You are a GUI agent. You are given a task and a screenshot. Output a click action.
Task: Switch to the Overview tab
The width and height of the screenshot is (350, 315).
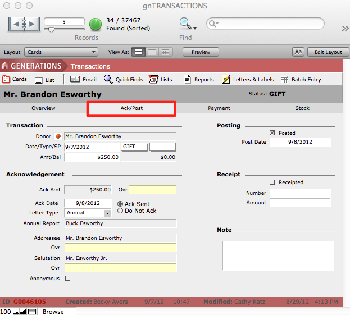point(43,108)
